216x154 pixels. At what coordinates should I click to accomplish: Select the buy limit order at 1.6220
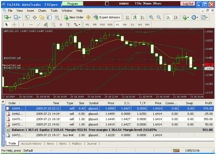pyautogui.click(x=110, y=135)
